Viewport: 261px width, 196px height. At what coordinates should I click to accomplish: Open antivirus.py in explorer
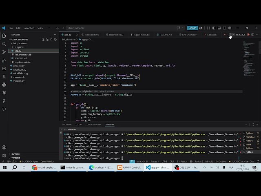point(19,66)
